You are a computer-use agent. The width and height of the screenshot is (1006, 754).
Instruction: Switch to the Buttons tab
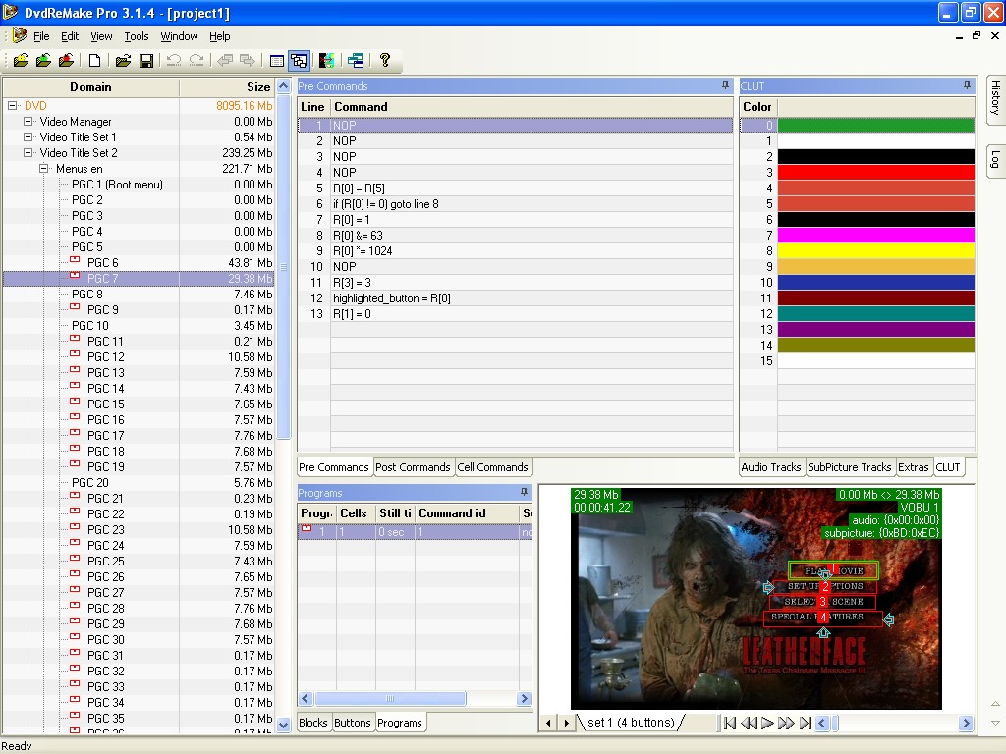pyautogui.click(x=353, y=723)
